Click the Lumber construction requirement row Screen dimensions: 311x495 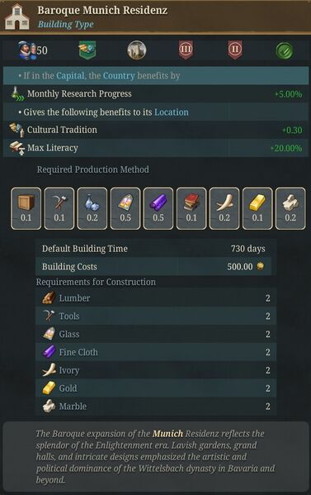tap(156, 297)
